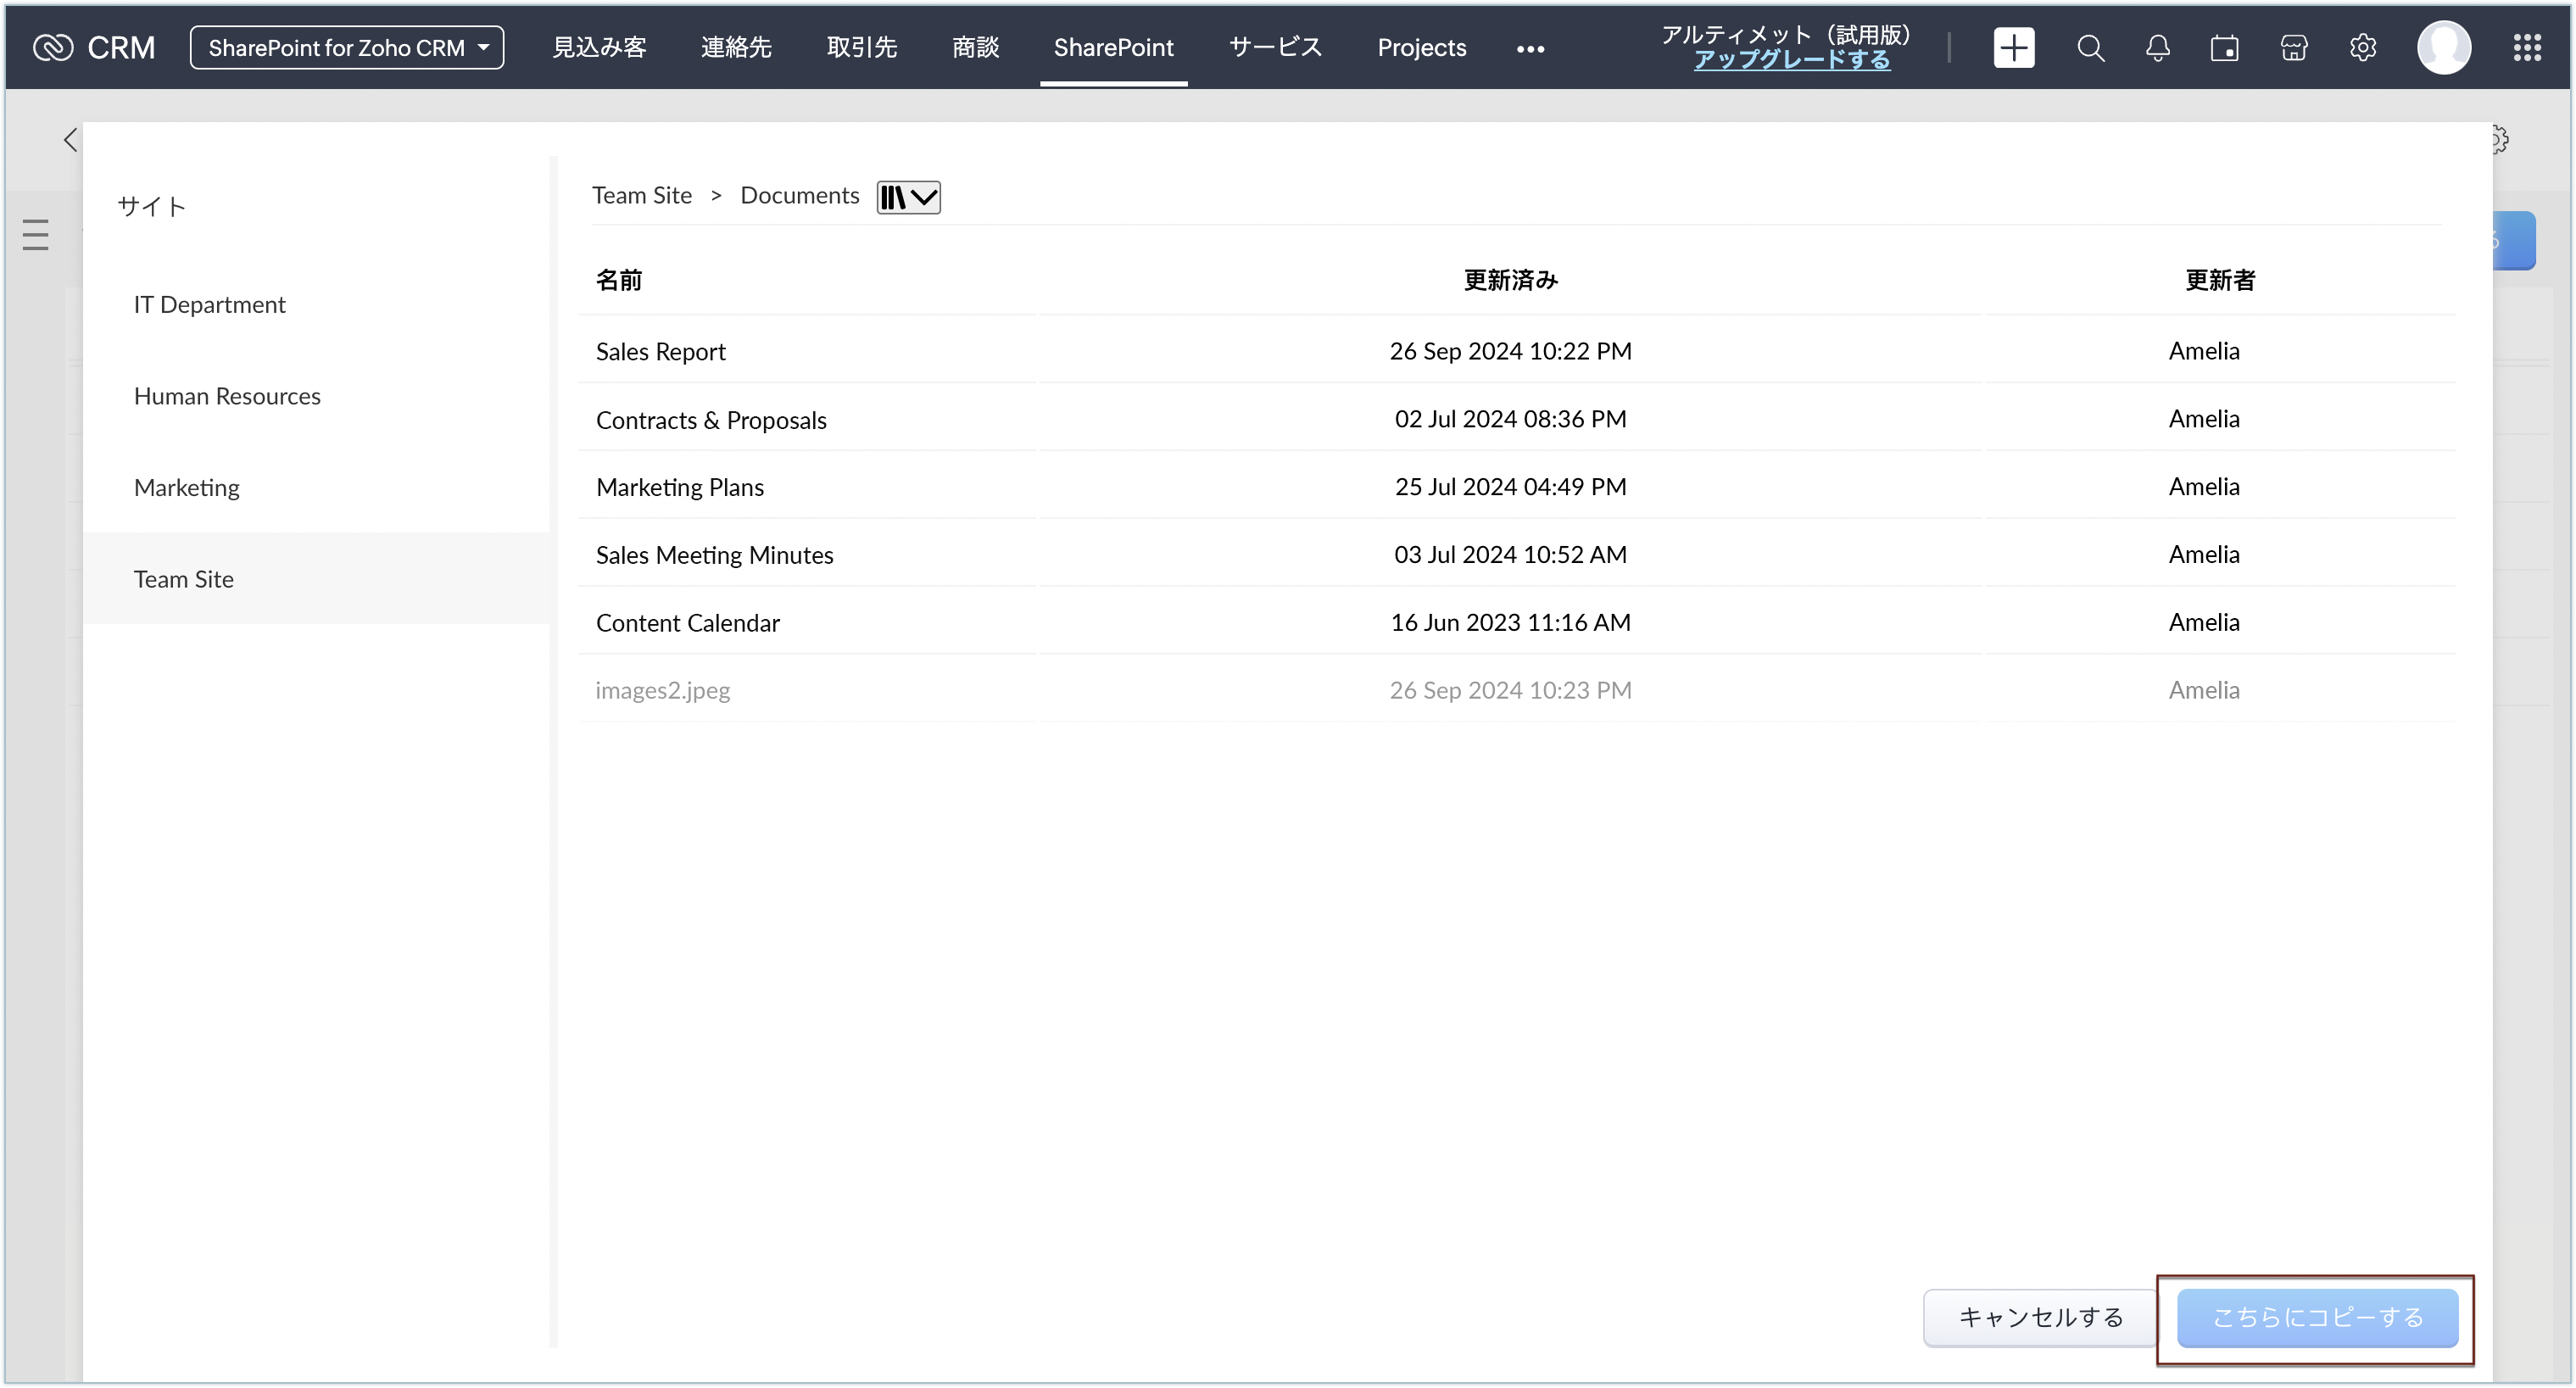This screenshot has height=1388, width=2576.
Task: Click the user profile avatar
Action: [x=2443, y=47]
